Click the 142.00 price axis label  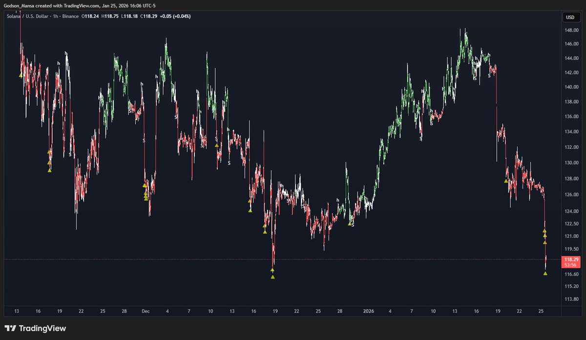[571, 73]
